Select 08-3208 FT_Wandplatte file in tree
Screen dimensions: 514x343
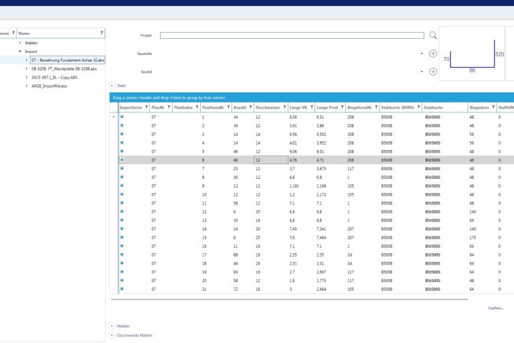(x=64, y=68)
